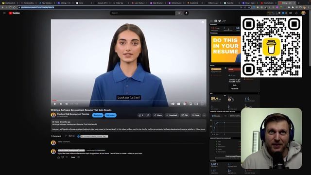Open more actions ellipsis under video
The image size is (311, 175).
point(204,115)
